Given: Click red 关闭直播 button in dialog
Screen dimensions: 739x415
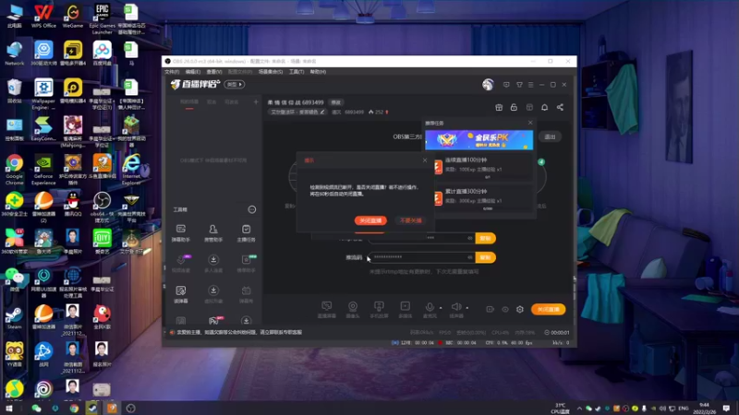Looking at the screenshot, I should click(x=370, y=220).
